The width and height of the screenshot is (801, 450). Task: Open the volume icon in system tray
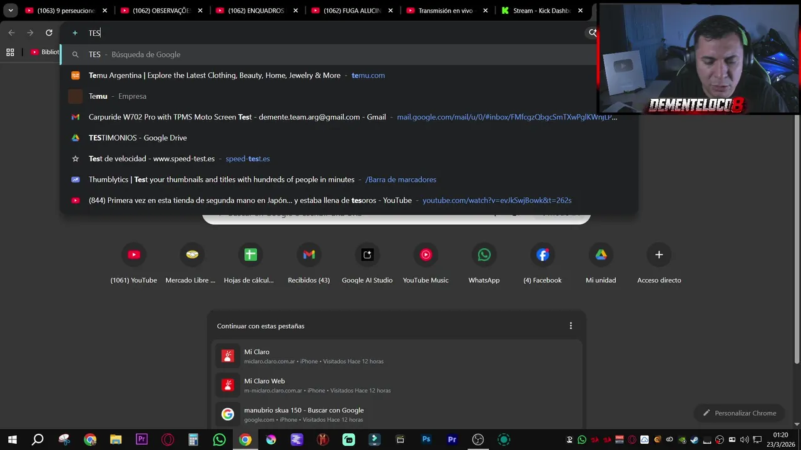click(x=744, y=440)
